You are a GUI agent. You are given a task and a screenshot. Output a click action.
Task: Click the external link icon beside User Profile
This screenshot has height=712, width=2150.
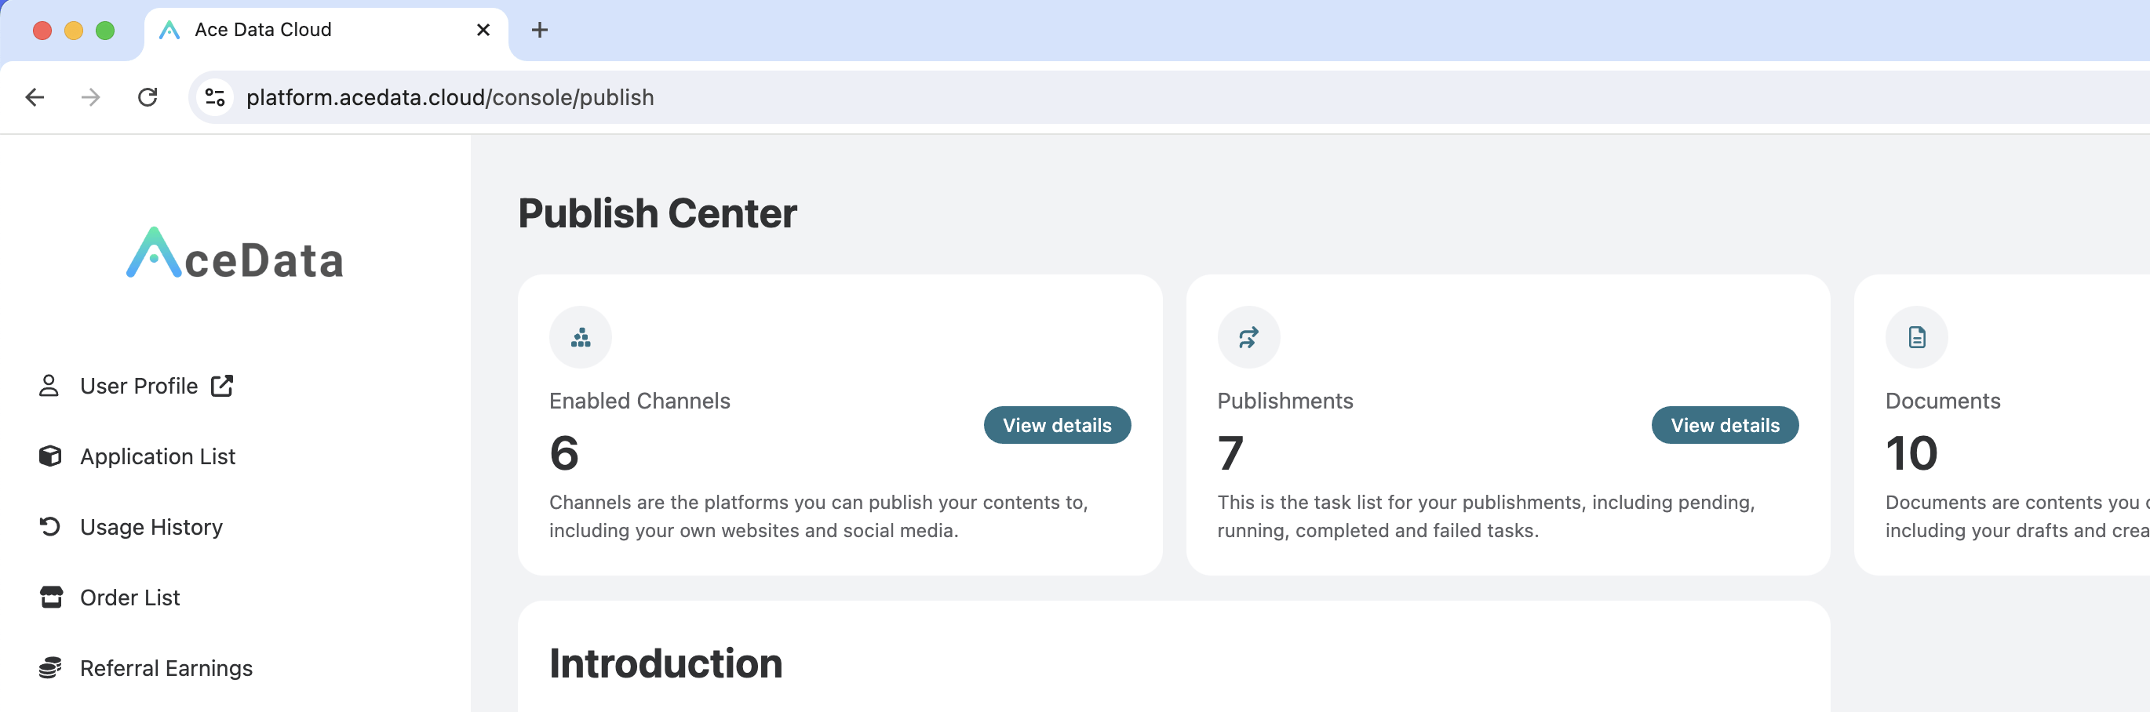[222, 386]
